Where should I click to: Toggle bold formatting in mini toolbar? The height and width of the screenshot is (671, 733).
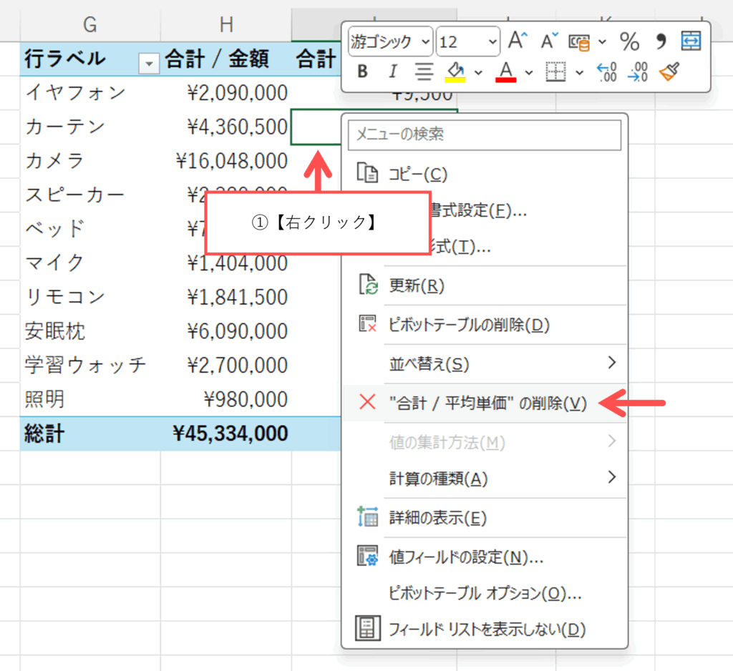[x=362, y=72]
